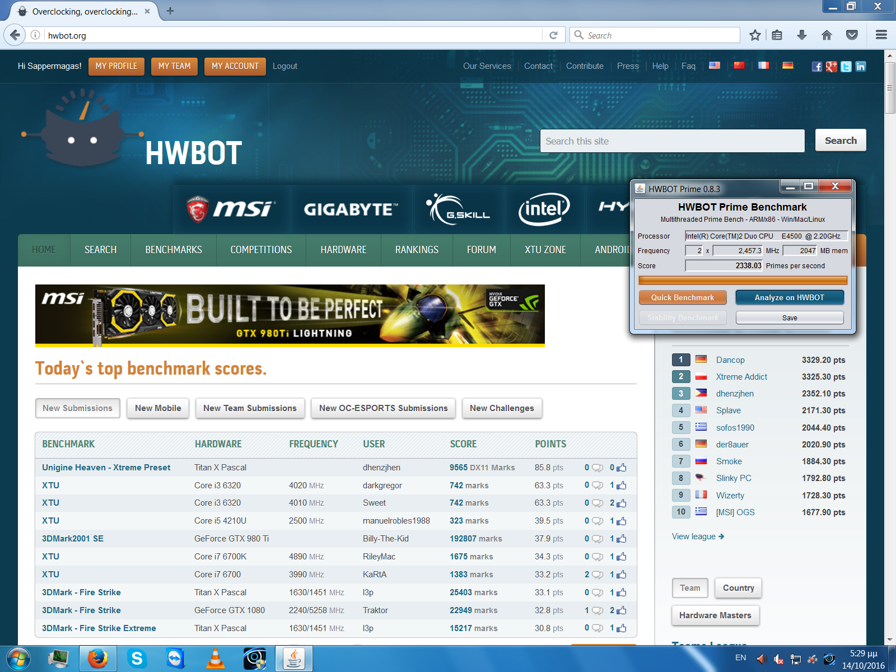Screen dimensions: 896x672
Task: Open the RANKINGS navigation tab
Action: (x=417, y=250)
